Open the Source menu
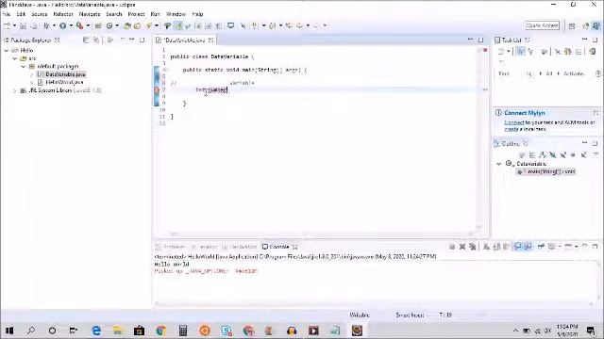This screenshot has height=339, width=604. pos(40,14)
